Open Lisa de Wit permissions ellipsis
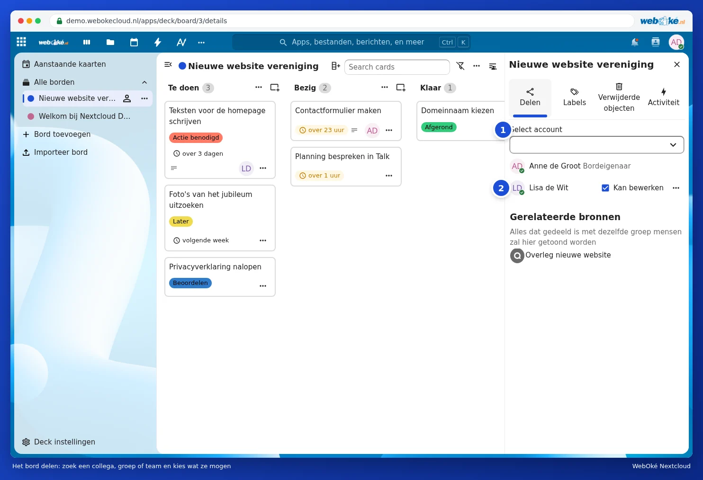703x480 pixels. pos(676,188)
